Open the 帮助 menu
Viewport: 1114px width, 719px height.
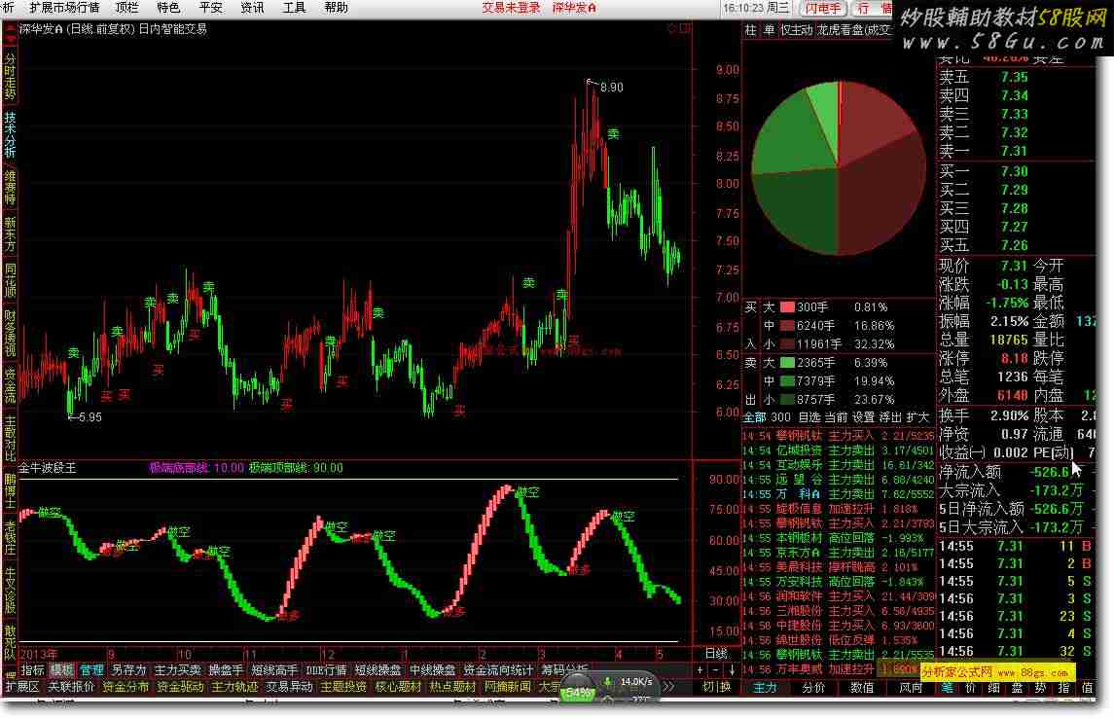336,8
